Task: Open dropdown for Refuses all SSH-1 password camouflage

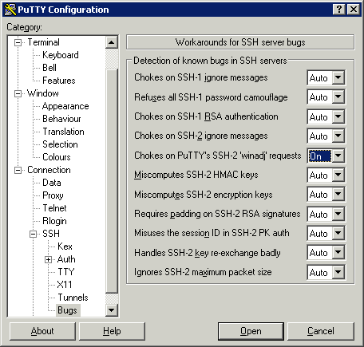Action: tap(338, 97)
